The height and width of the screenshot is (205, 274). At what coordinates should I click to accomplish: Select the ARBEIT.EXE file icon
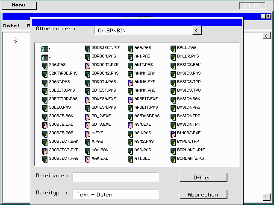[x=130, y=99]
